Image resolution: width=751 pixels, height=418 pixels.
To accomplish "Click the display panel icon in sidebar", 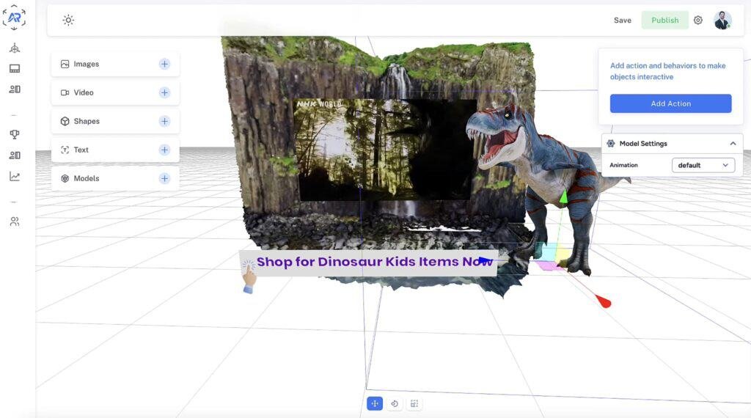I will (15, 69).
